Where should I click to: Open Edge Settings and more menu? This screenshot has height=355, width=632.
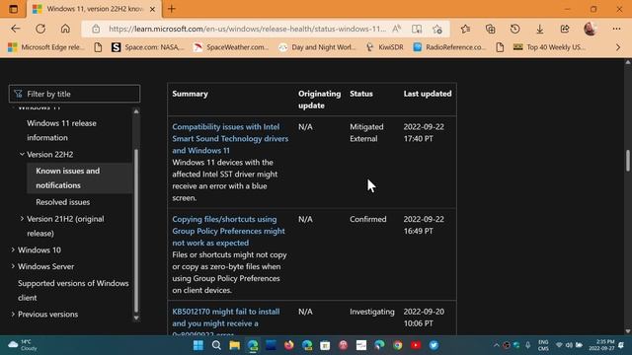[x=616, y=29]
